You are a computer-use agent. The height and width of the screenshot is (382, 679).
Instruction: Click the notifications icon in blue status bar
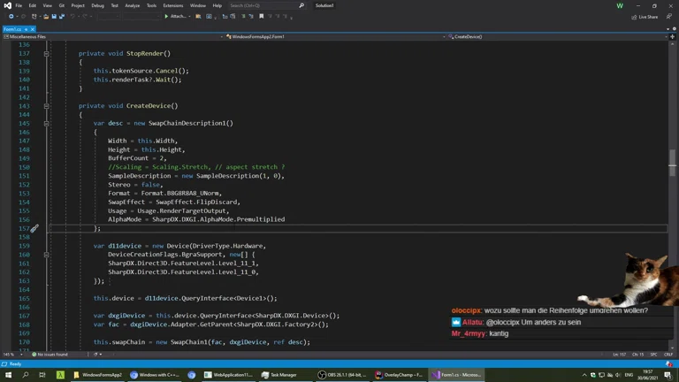click(x=669, y=363)
